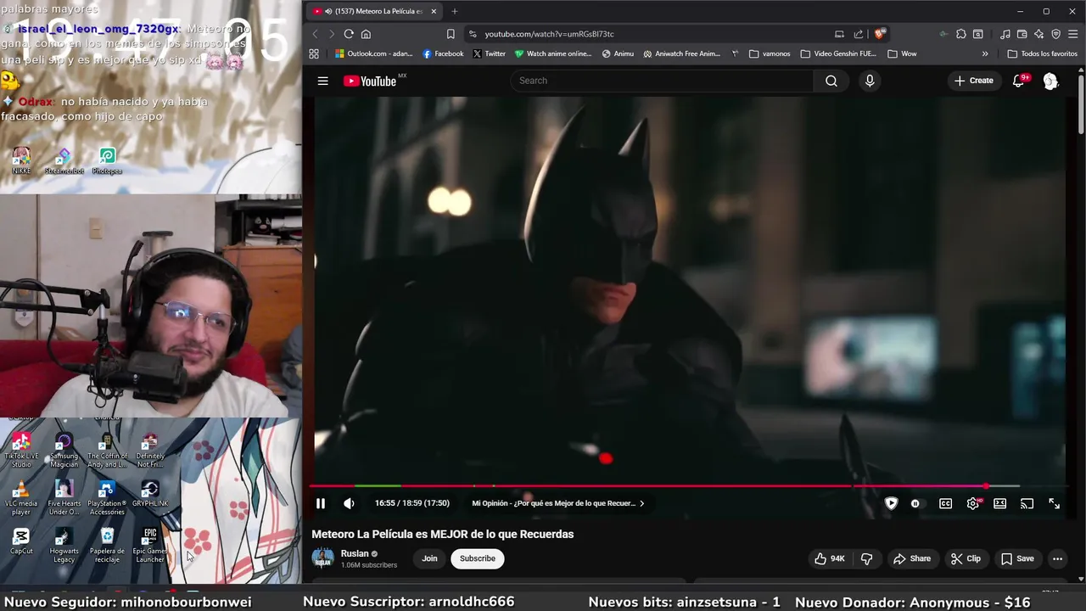This screenshot has height=611, width=1086.
Task: Like the video with 94K likes
Action: [x=830, y=558]
